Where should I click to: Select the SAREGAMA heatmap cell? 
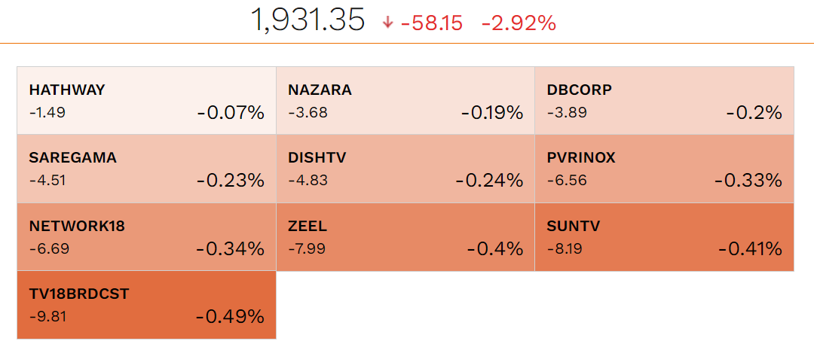[146, 169]
